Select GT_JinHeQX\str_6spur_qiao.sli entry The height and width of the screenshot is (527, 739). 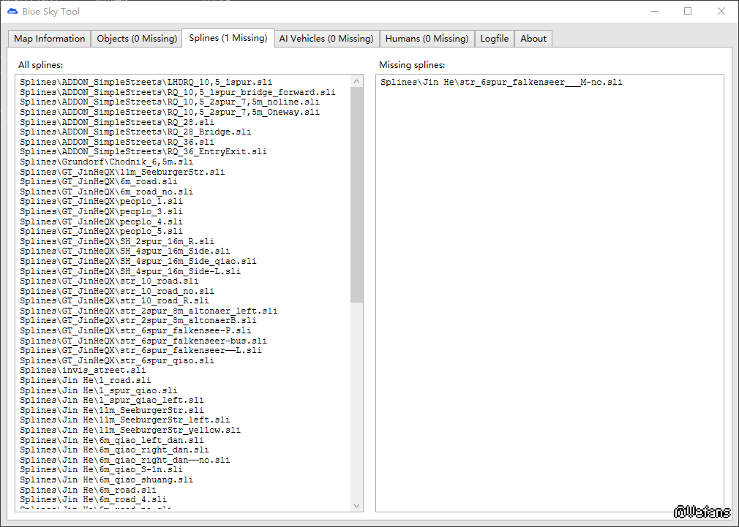117,360
